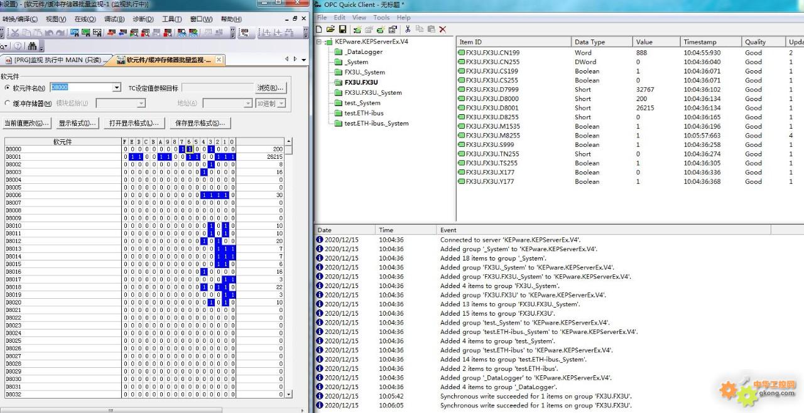Click the New Item icon in OPC toolbar
The height and width of the screenshot is (413, 804).
point(381,29)
